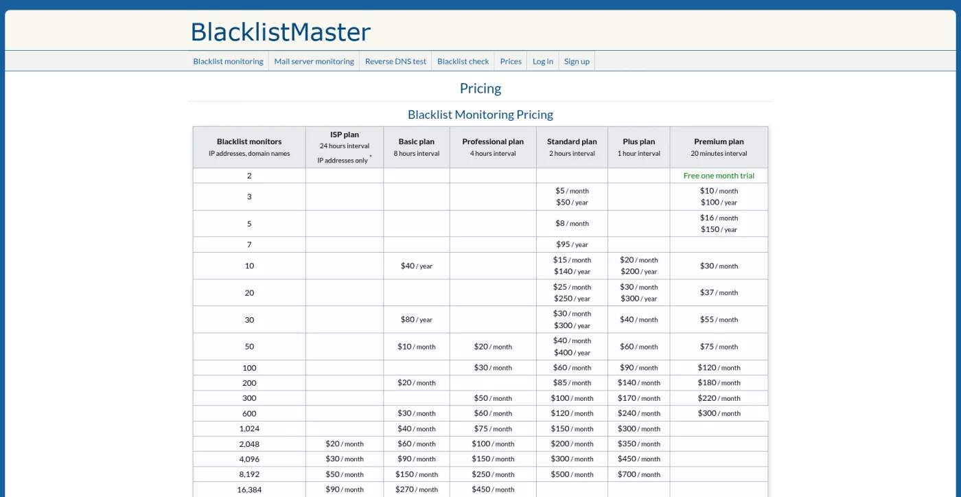
Task: Click the Standard plan column header
Action: pyautogui.click(x=572, y=147)
